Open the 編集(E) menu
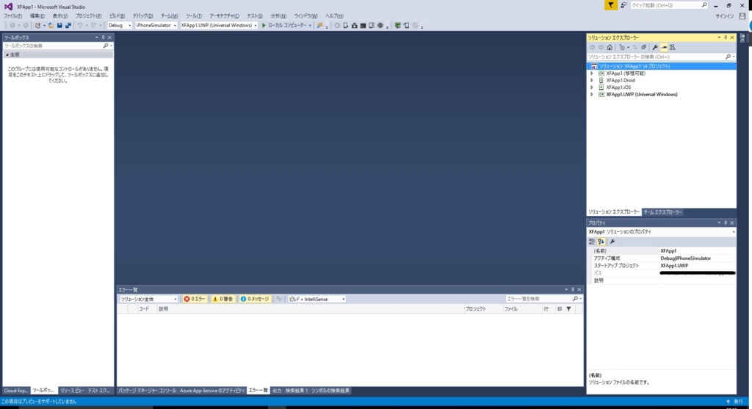 tap(37, 16)
